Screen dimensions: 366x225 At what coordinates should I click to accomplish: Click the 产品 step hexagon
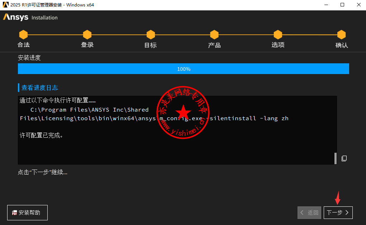click(x=214, y=35)
